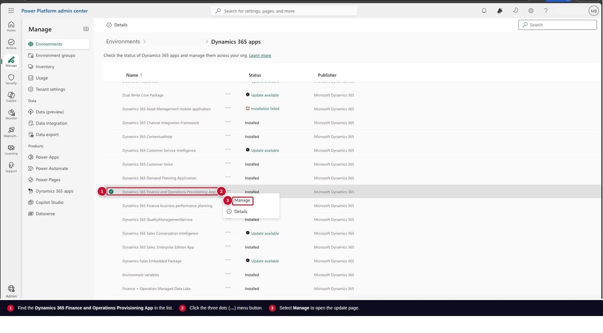Open Environments in Manage navigation
Viewport: 603px width, 333px height.
pos(57,44)
